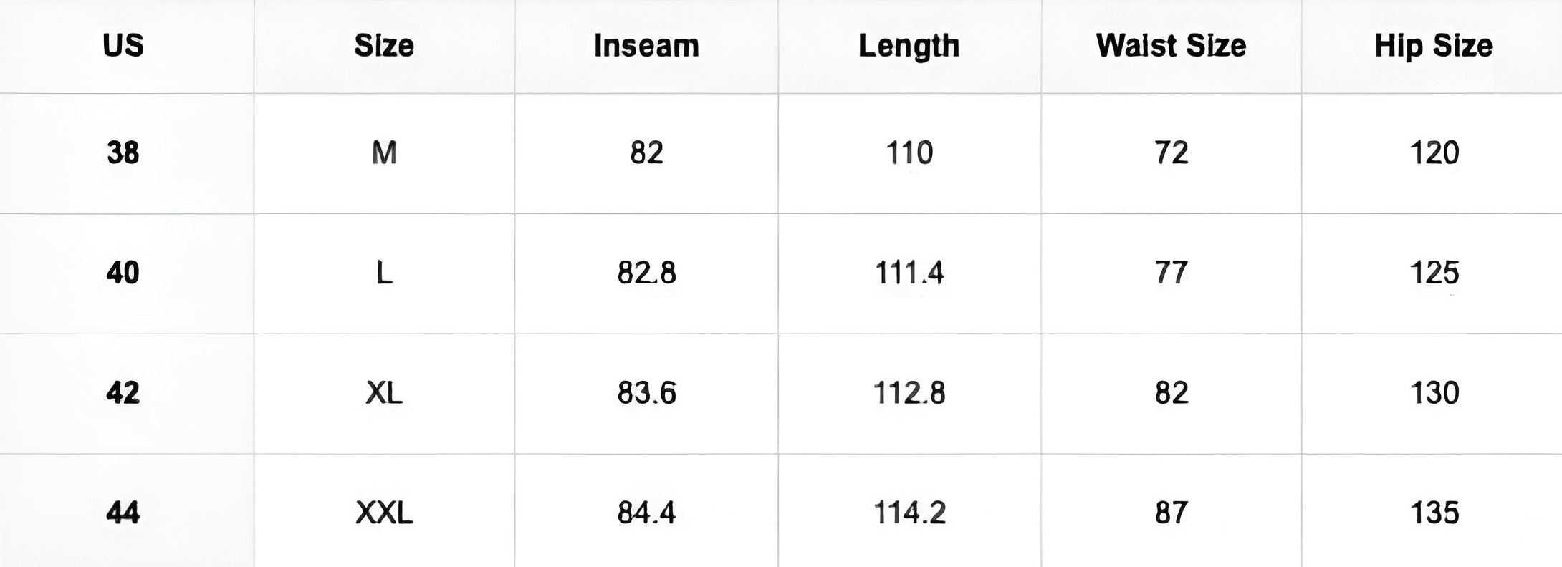Click the Waist Size column header
The image size is (1562, 567).
click(x=1171, y=46)
